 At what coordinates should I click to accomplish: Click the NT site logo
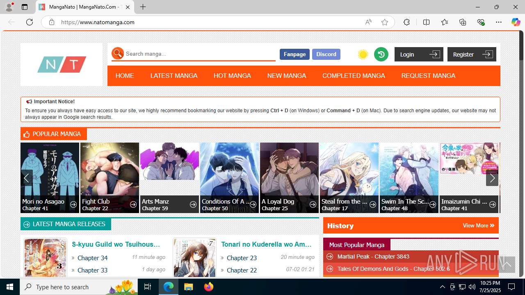(62, 65)
